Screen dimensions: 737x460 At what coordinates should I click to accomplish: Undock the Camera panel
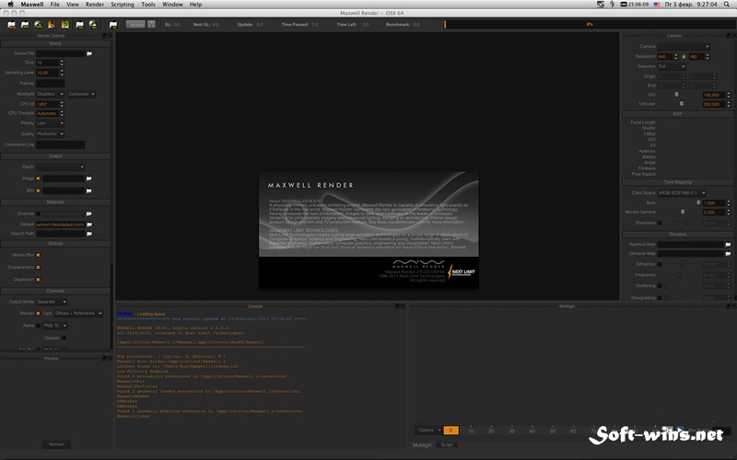[x=728, y=36]
